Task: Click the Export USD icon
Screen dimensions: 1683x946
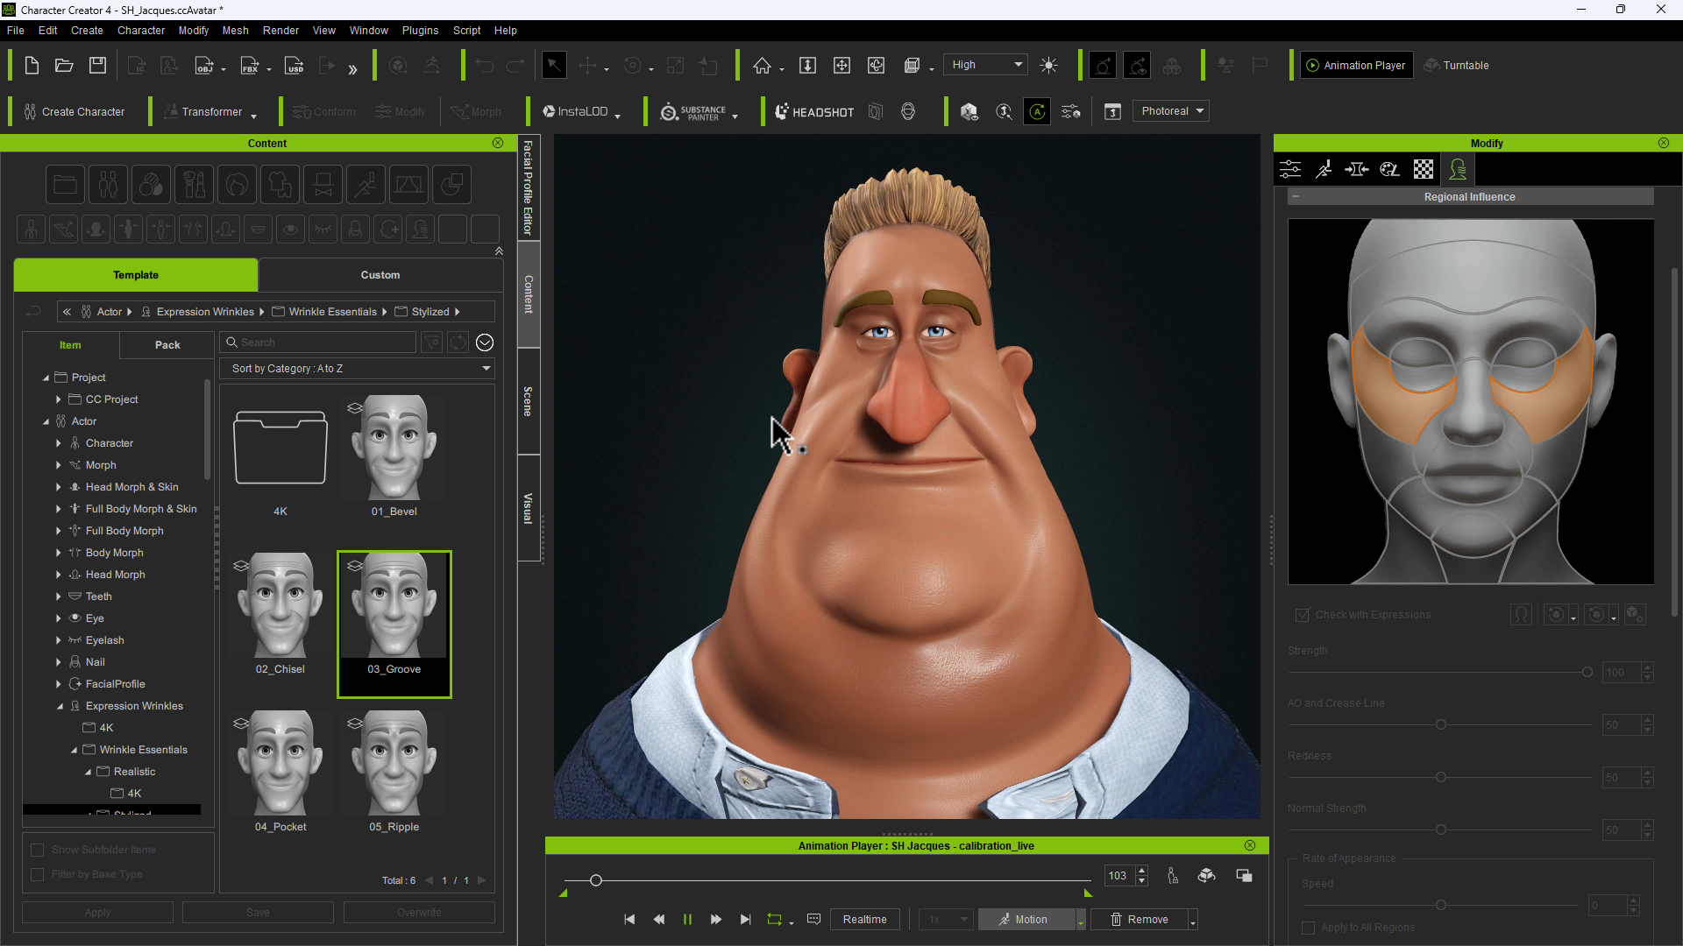Action: 295,66
